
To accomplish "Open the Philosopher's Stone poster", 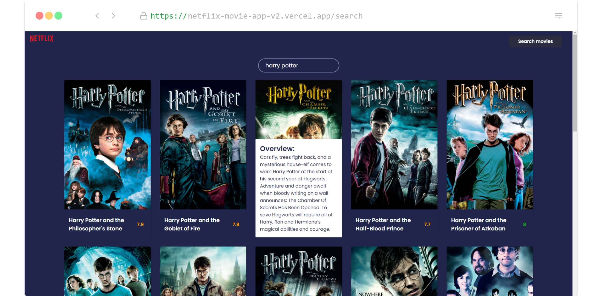I will [x=107, y=145].
